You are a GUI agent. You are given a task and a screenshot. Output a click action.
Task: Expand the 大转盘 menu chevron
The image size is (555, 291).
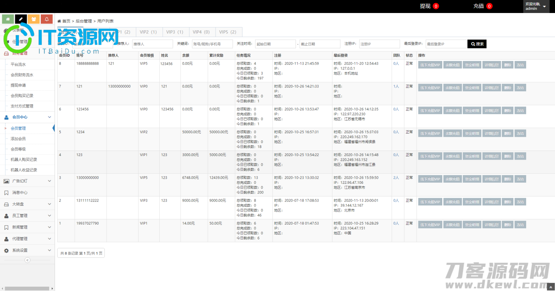(x=50, y=204)
